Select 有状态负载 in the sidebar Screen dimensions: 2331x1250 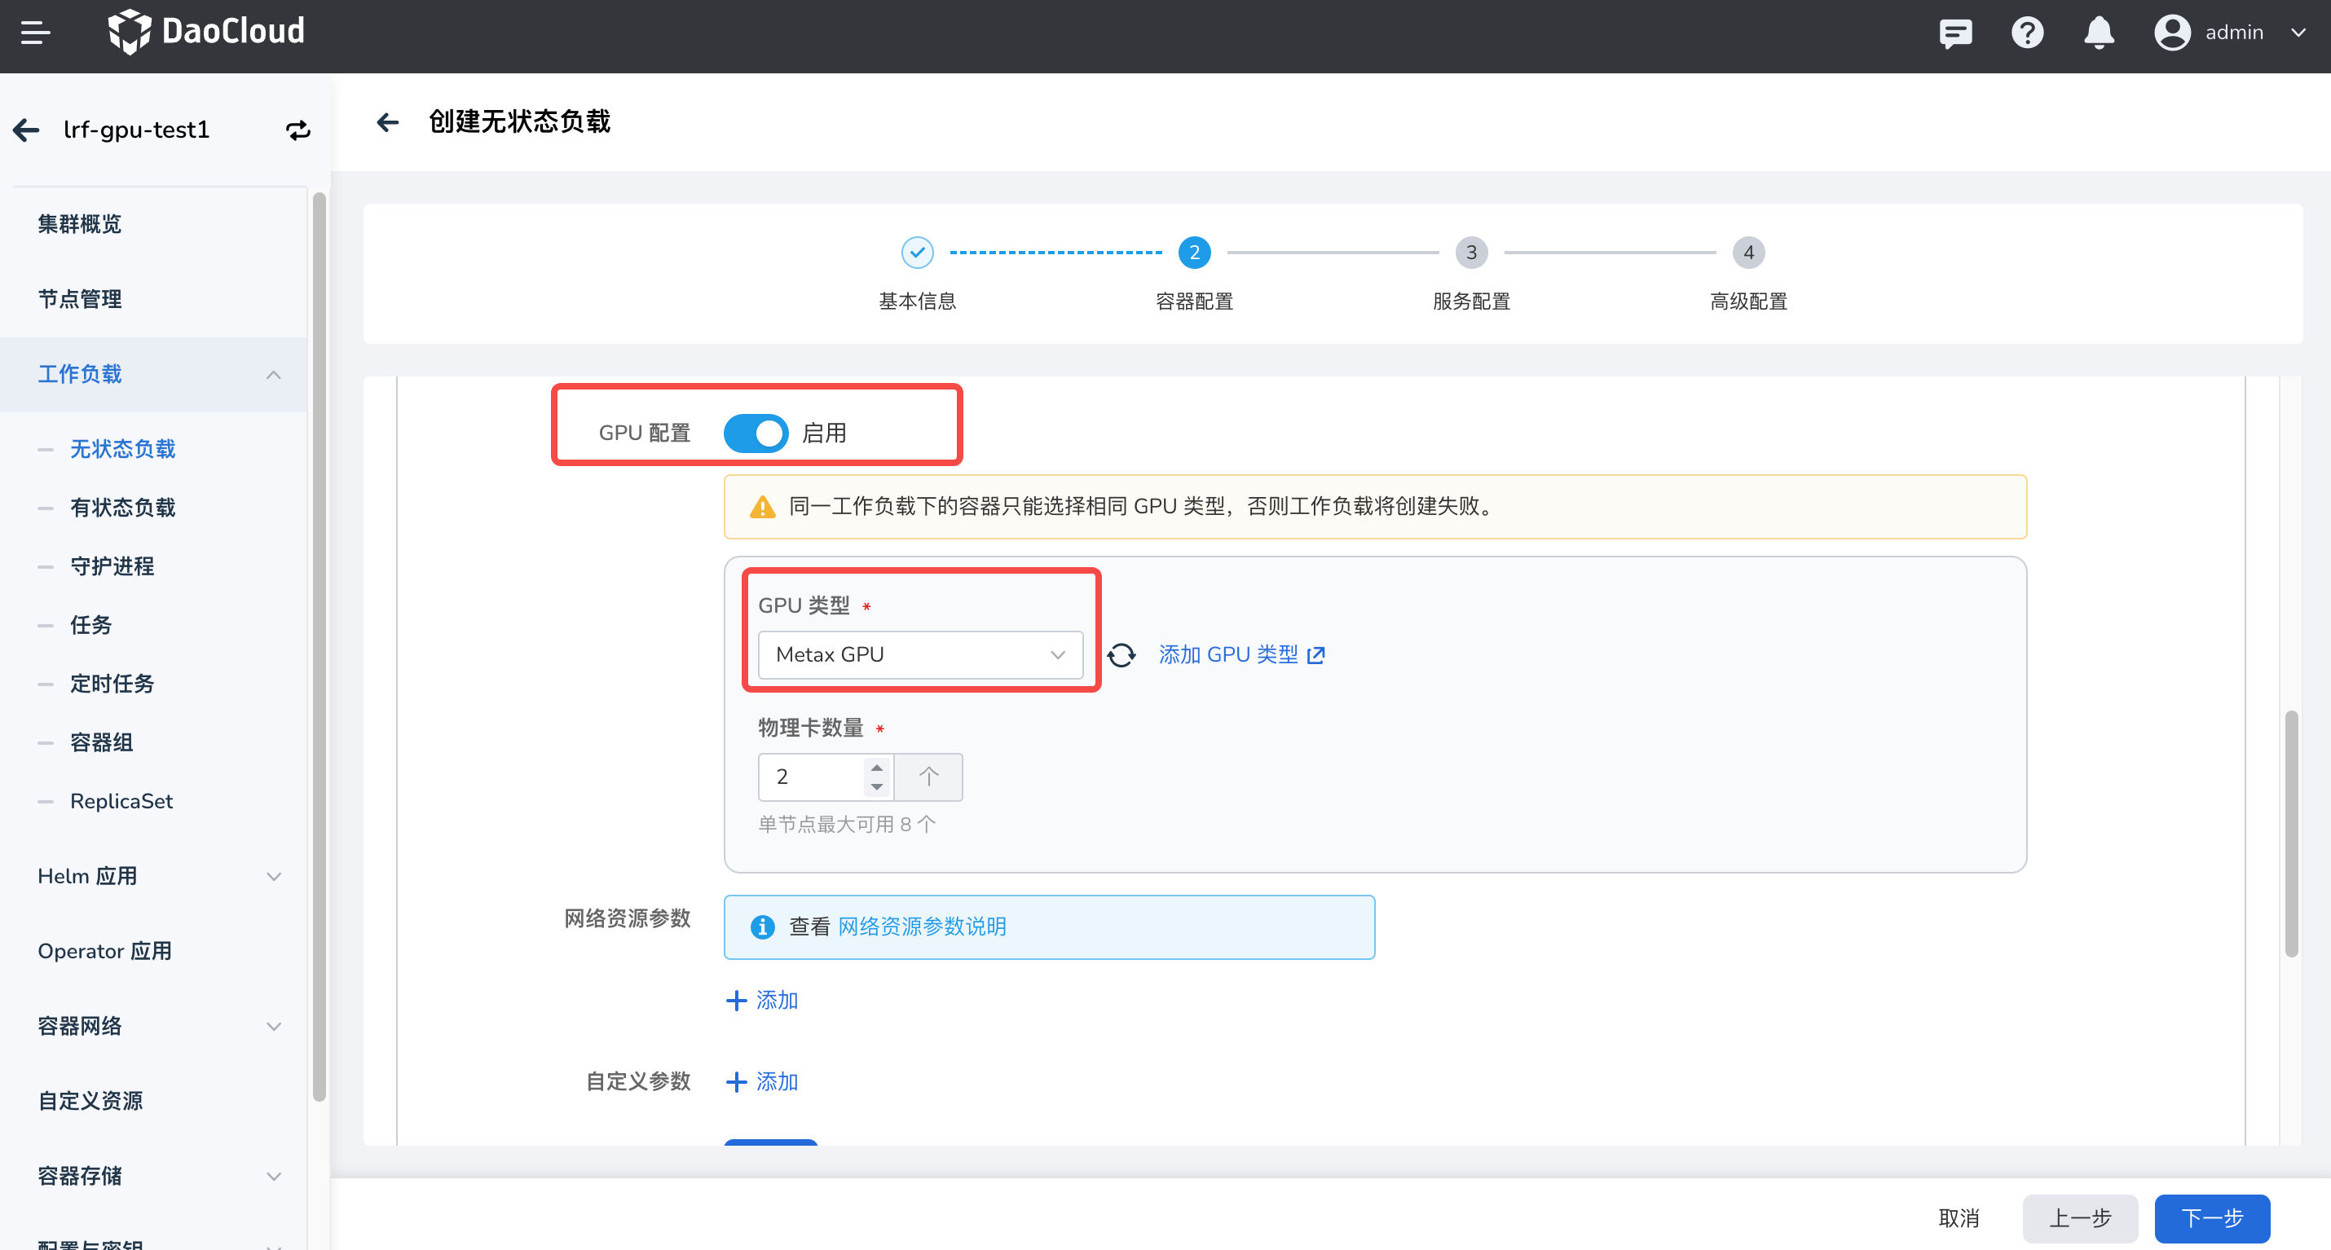[122, 508]
